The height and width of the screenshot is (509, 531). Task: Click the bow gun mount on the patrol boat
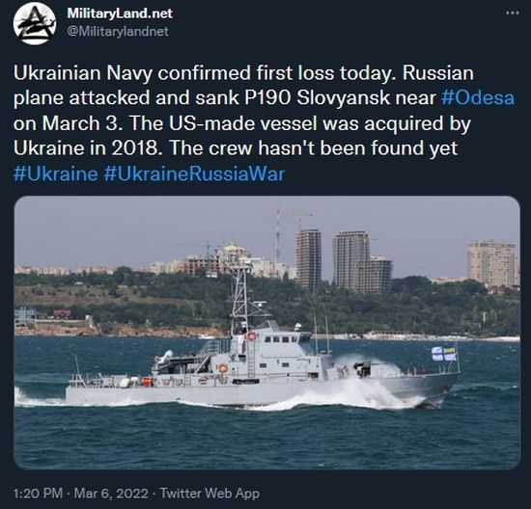pyautogui.click(x=363, y=369)
